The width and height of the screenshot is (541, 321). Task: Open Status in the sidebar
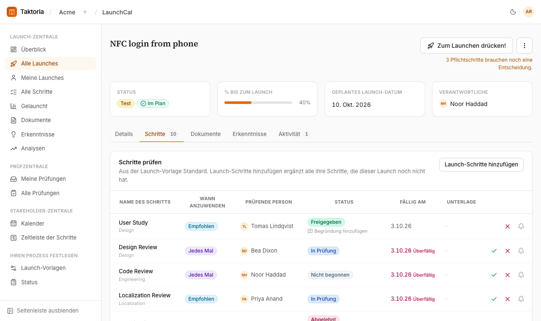point(51,282)
